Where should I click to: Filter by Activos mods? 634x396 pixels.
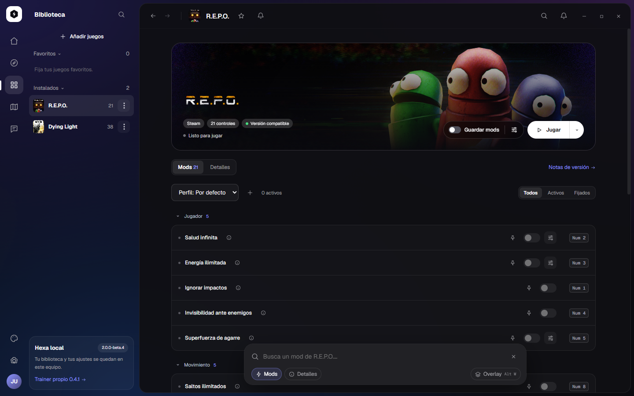tap(556, 193)
